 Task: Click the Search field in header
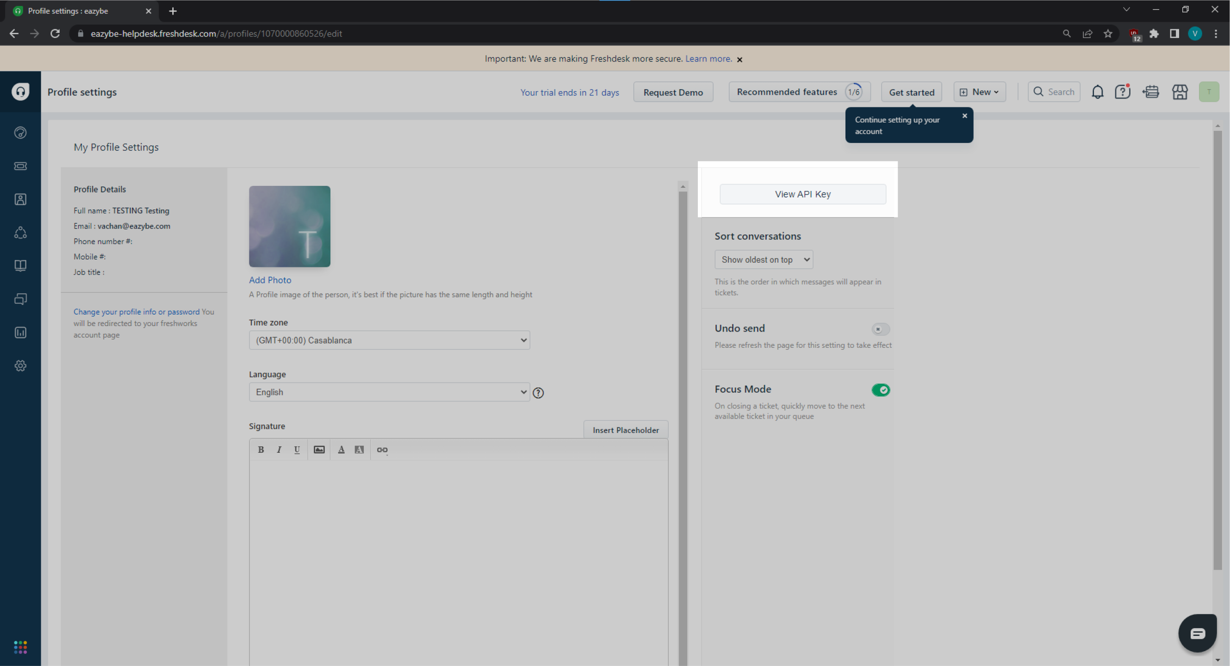click(x=1054, y=92)
